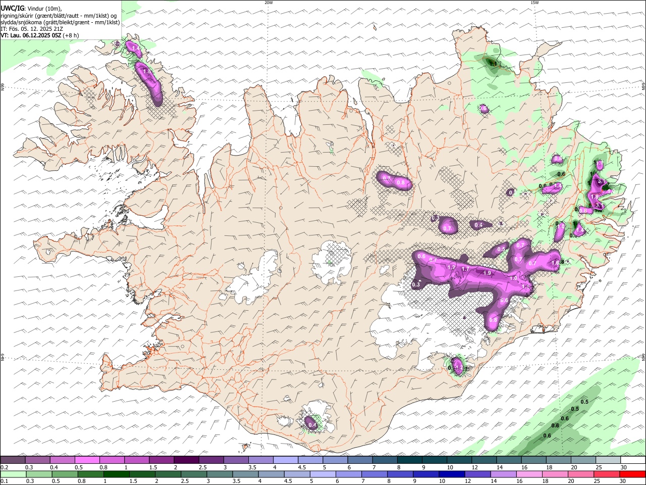Image resolution: width=646 pixels, height=485 pixels.
Task: Select the 18 swatch in upper legend row
Action: tap(559, 460)
